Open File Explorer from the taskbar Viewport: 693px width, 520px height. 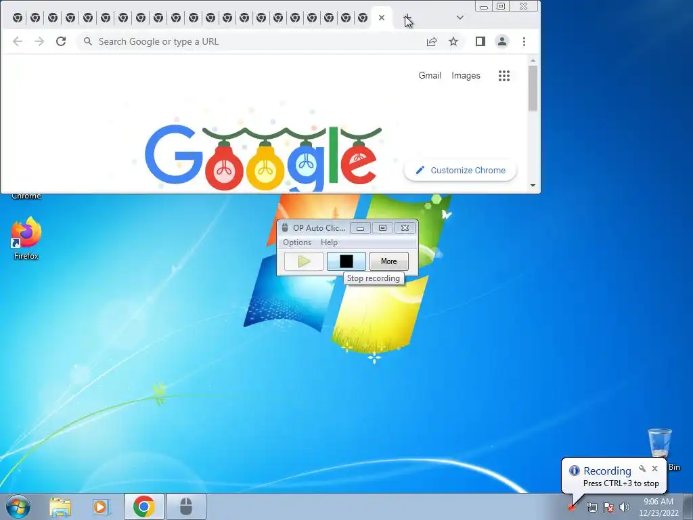point(60,506)
